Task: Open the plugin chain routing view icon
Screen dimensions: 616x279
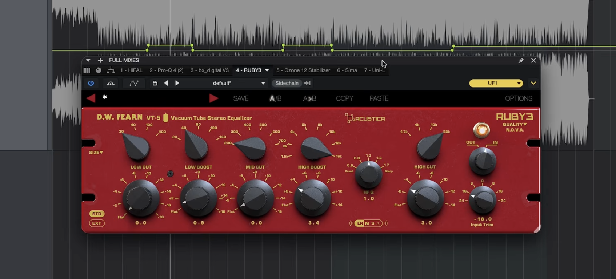Action: pos(111,70)
